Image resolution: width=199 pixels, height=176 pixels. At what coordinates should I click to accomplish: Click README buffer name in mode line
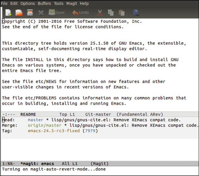[x=28, y=114]
